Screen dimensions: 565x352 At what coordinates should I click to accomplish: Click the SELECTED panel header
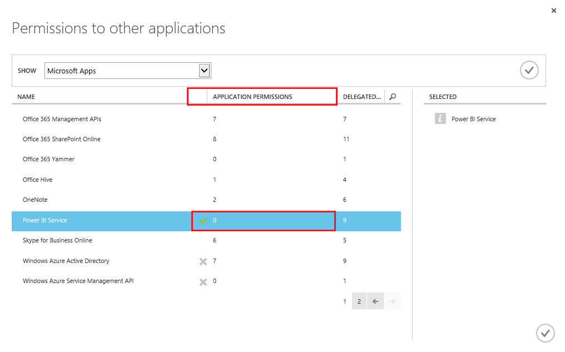(x=443, y=97)
